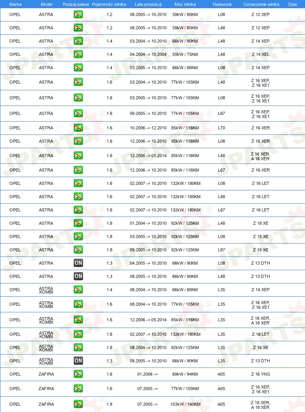Click the Pojemność silnika column header
305x412 pixels.
coord(109,4)
